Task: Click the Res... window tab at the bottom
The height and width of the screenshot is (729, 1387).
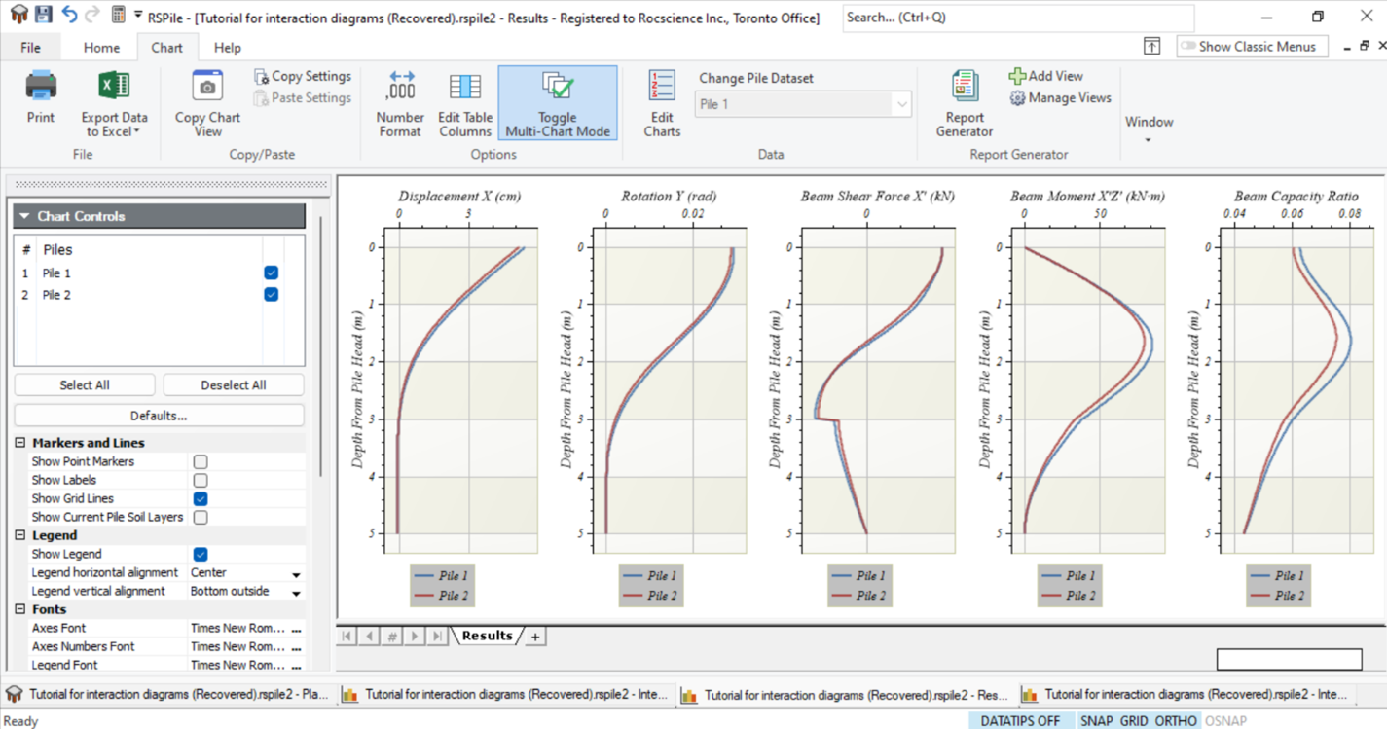Action: (845, 695)
